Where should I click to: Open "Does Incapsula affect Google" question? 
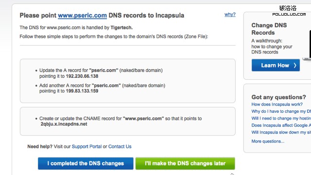(x=281, y=125)
